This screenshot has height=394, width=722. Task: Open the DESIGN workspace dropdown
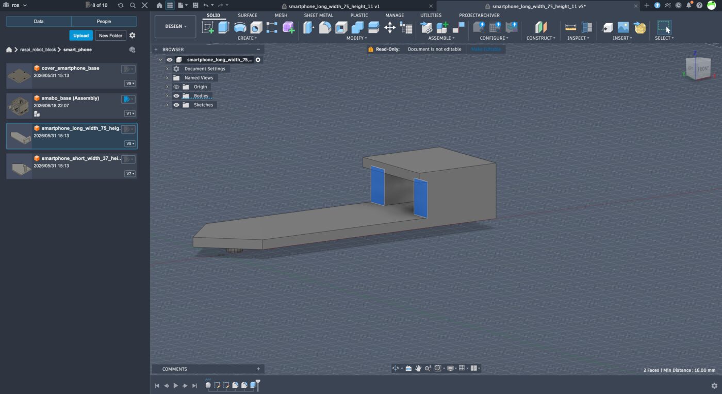(x=175, y=26)
